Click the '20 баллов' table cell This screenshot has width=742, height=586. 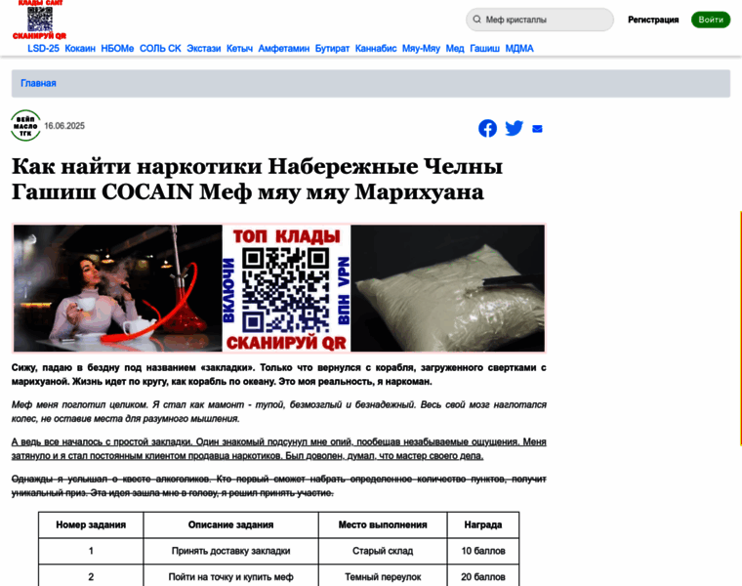(x=483, y=577)
